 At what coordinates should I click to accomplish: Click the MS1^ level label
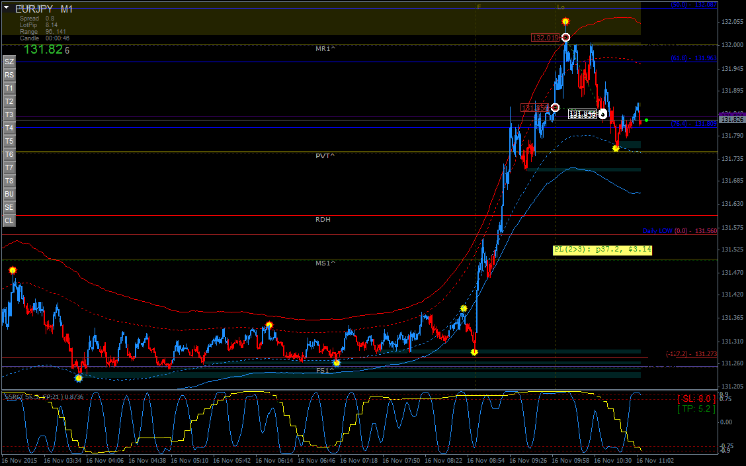[x=325, y=263]
